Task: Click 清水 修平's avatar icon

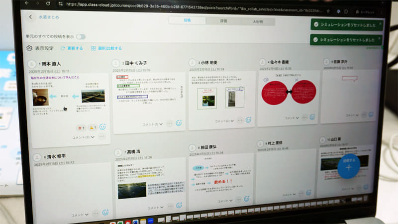Action: tap(37, 157)
